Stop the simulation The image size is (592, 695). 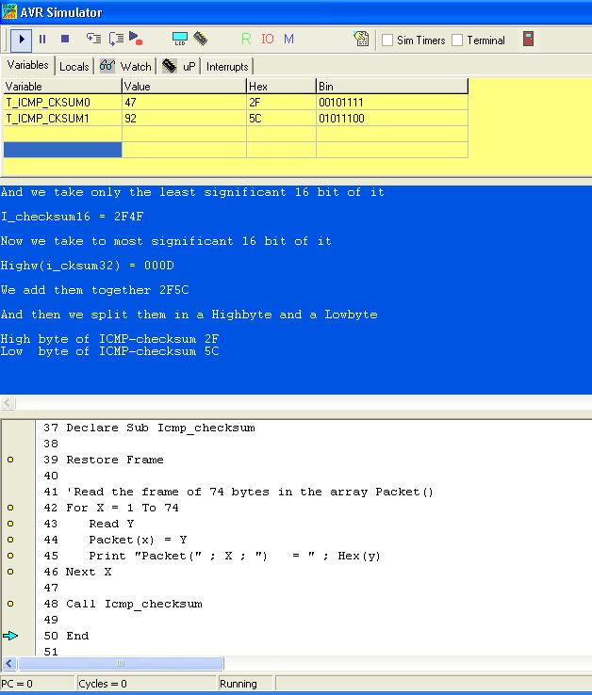pos(65,39)
